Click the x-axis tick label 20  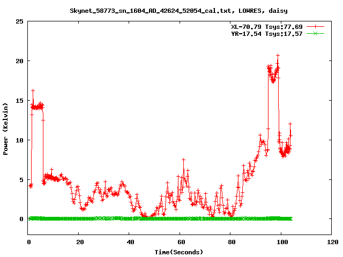80,242
